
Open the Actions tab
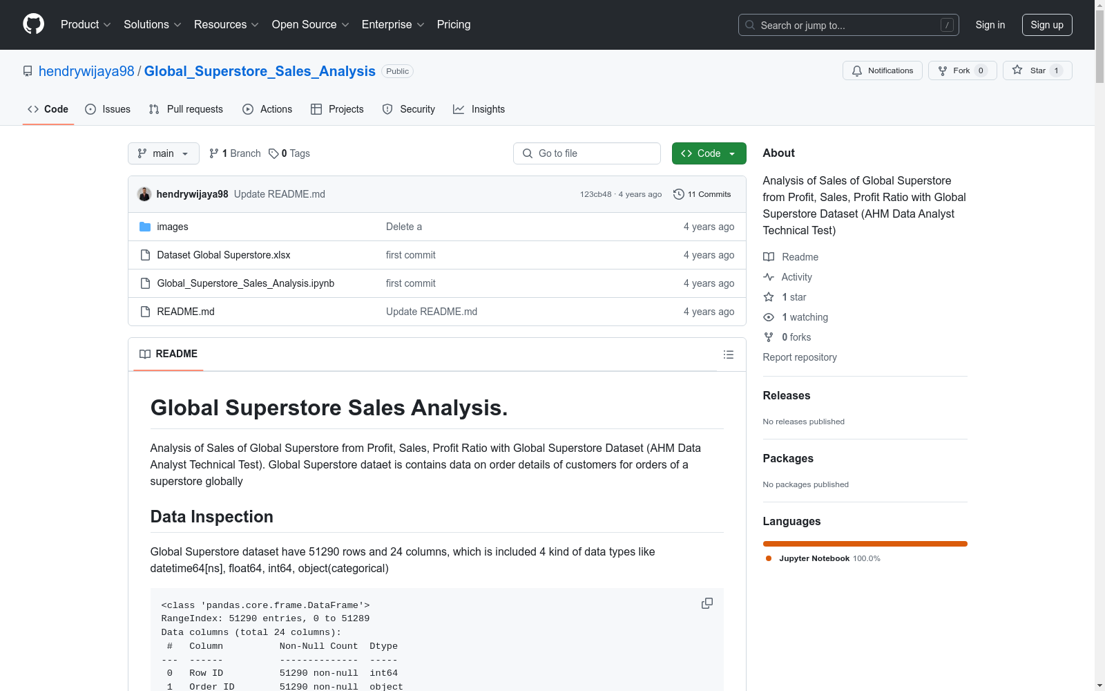[x=267, y=109]
